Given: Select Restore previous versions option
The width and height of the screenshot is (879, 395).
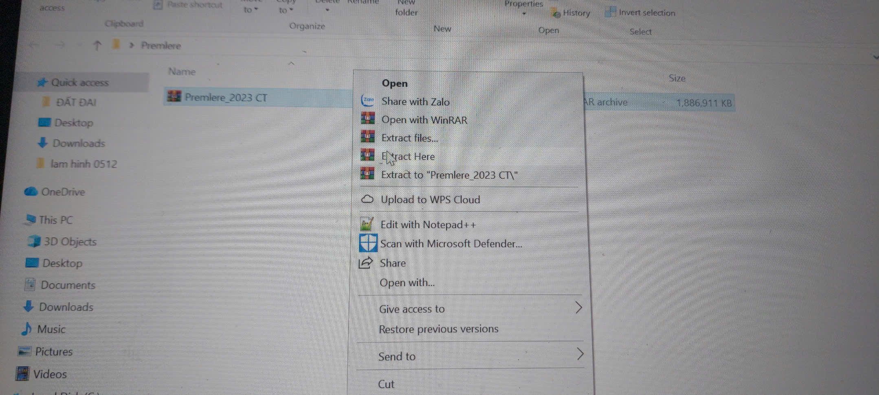Looking at the screenshot, I should tap(438, 329).
